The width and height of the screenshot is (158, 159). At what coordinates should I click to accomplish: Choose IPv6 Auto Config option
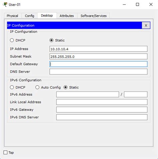[37, 87]
